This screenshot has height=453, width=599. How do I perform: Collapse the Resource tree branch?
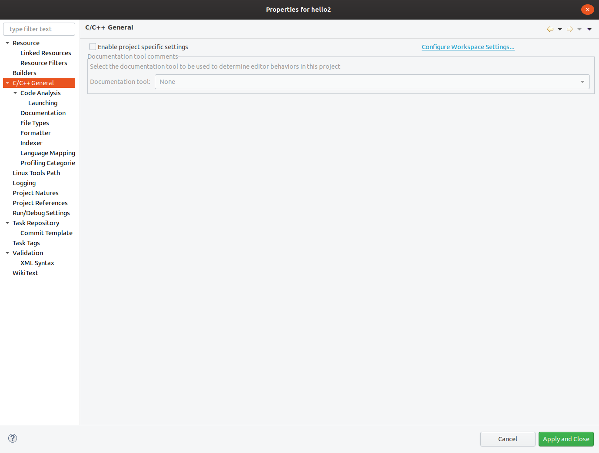click(x=7, y=43)
